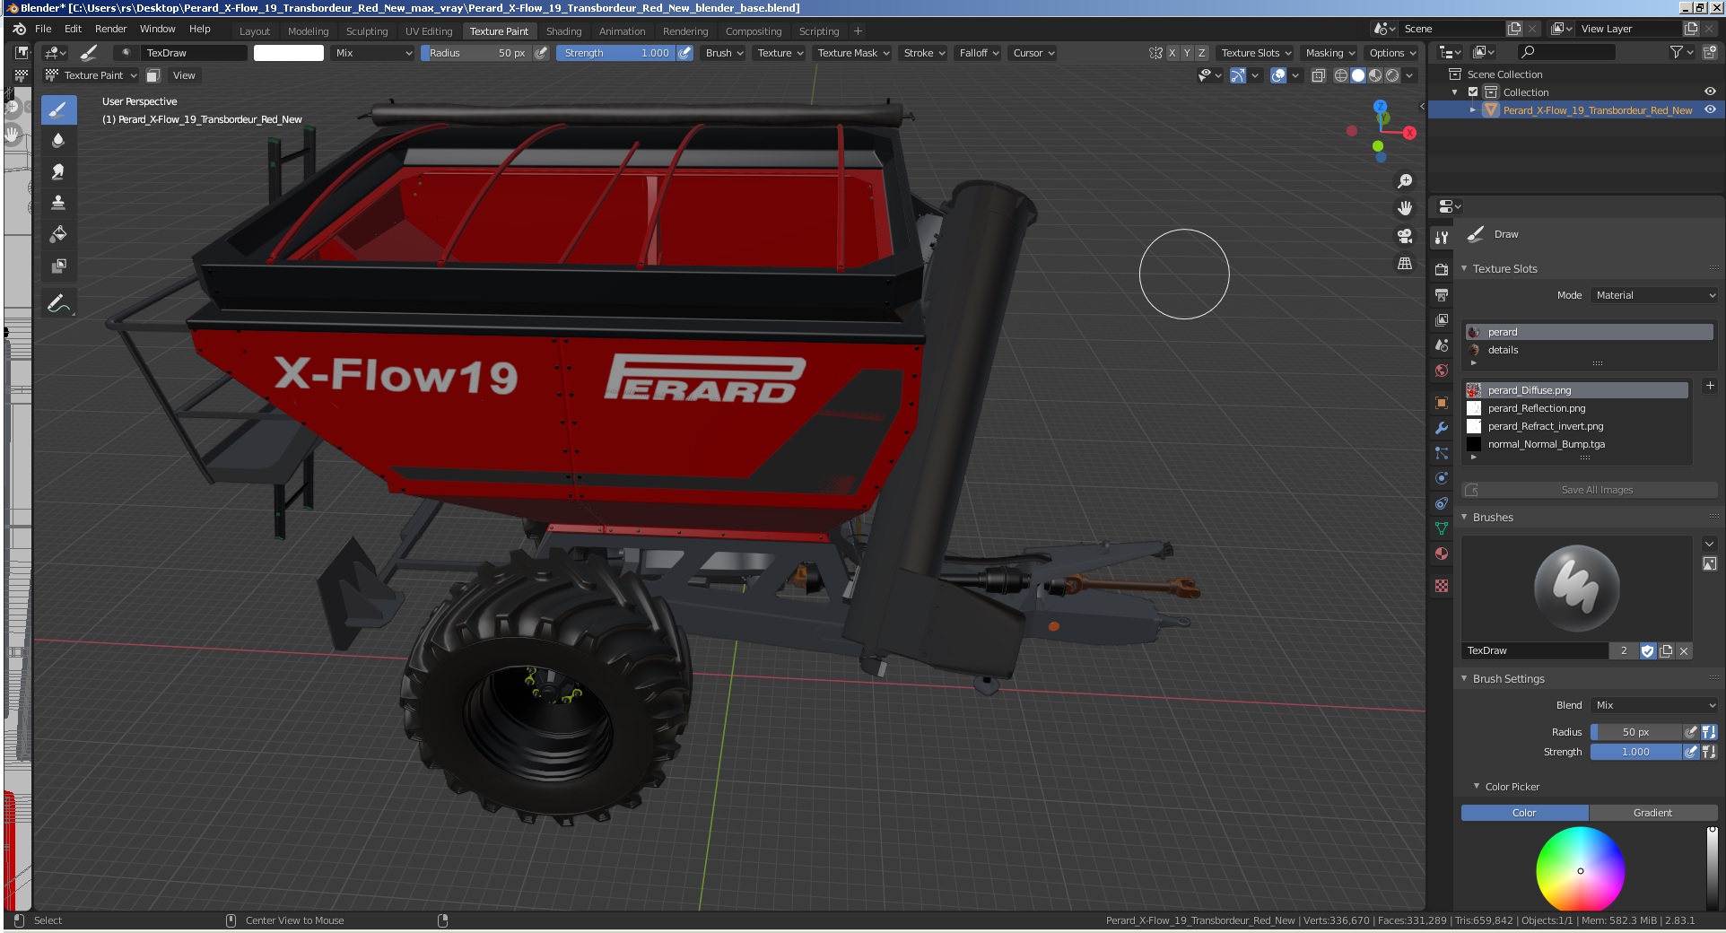Hide Perard_X-Flow_19 object with eye icon
This screenshot has height=933, width=1726.
[x=1710, y=109]
